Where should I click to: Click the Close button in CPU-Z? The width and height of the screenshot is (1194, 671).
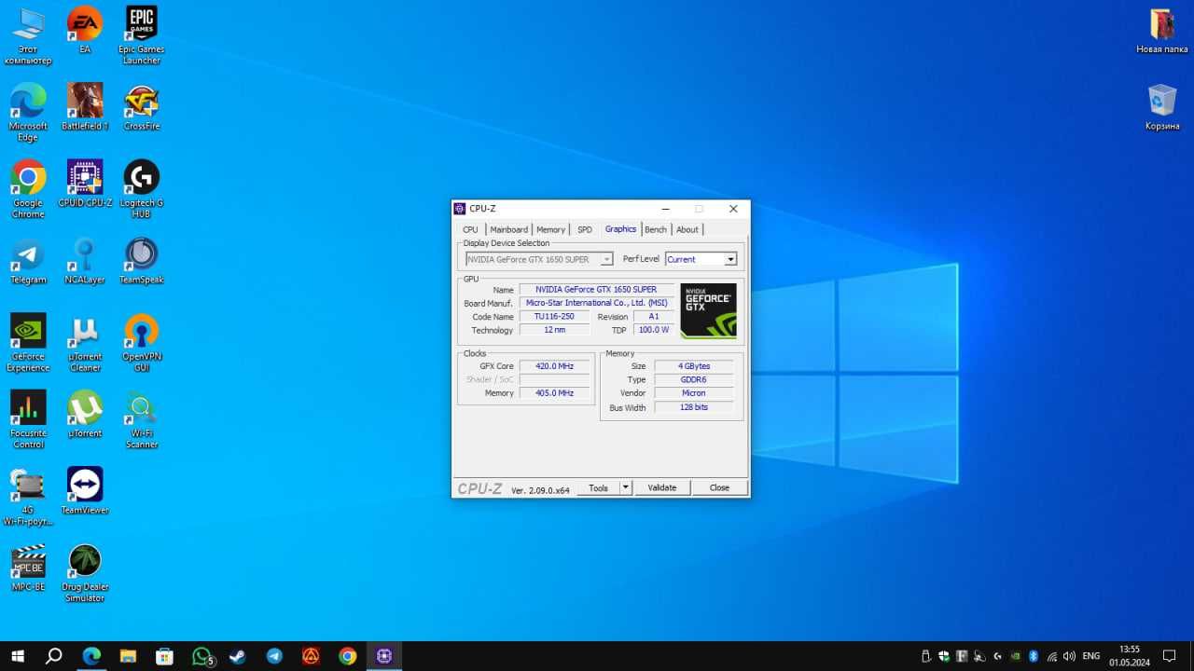719,487
